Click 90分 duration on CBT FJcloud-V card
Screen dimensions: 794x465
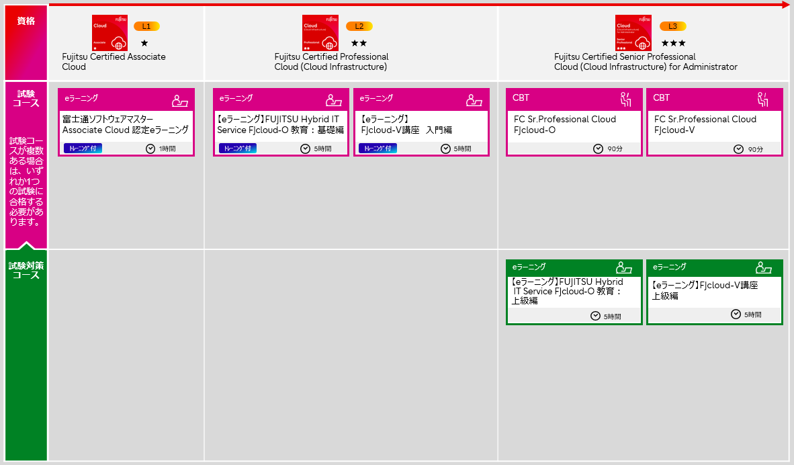[x=756, y=149]
